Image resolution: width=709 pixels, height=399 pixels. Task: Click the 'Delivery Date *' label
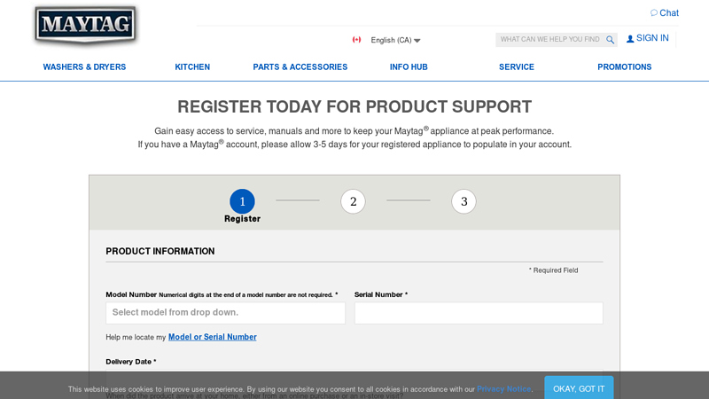(x=131, y=362)
